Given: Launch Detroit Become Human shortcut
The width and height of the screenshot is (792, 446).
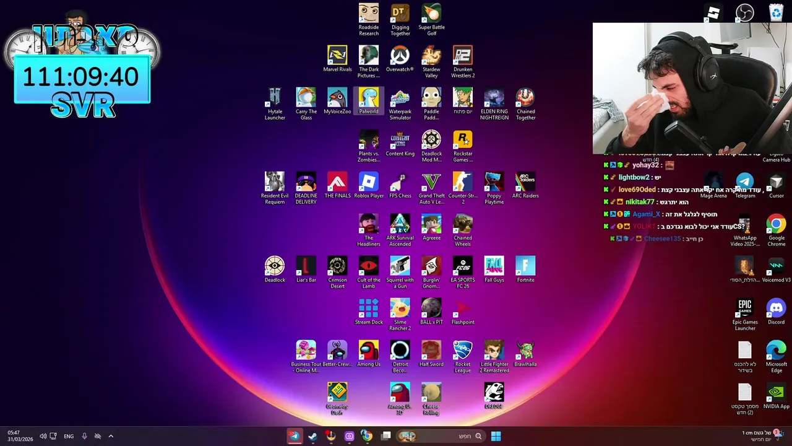Looking at the screenshot, I should tap(400, 357).
